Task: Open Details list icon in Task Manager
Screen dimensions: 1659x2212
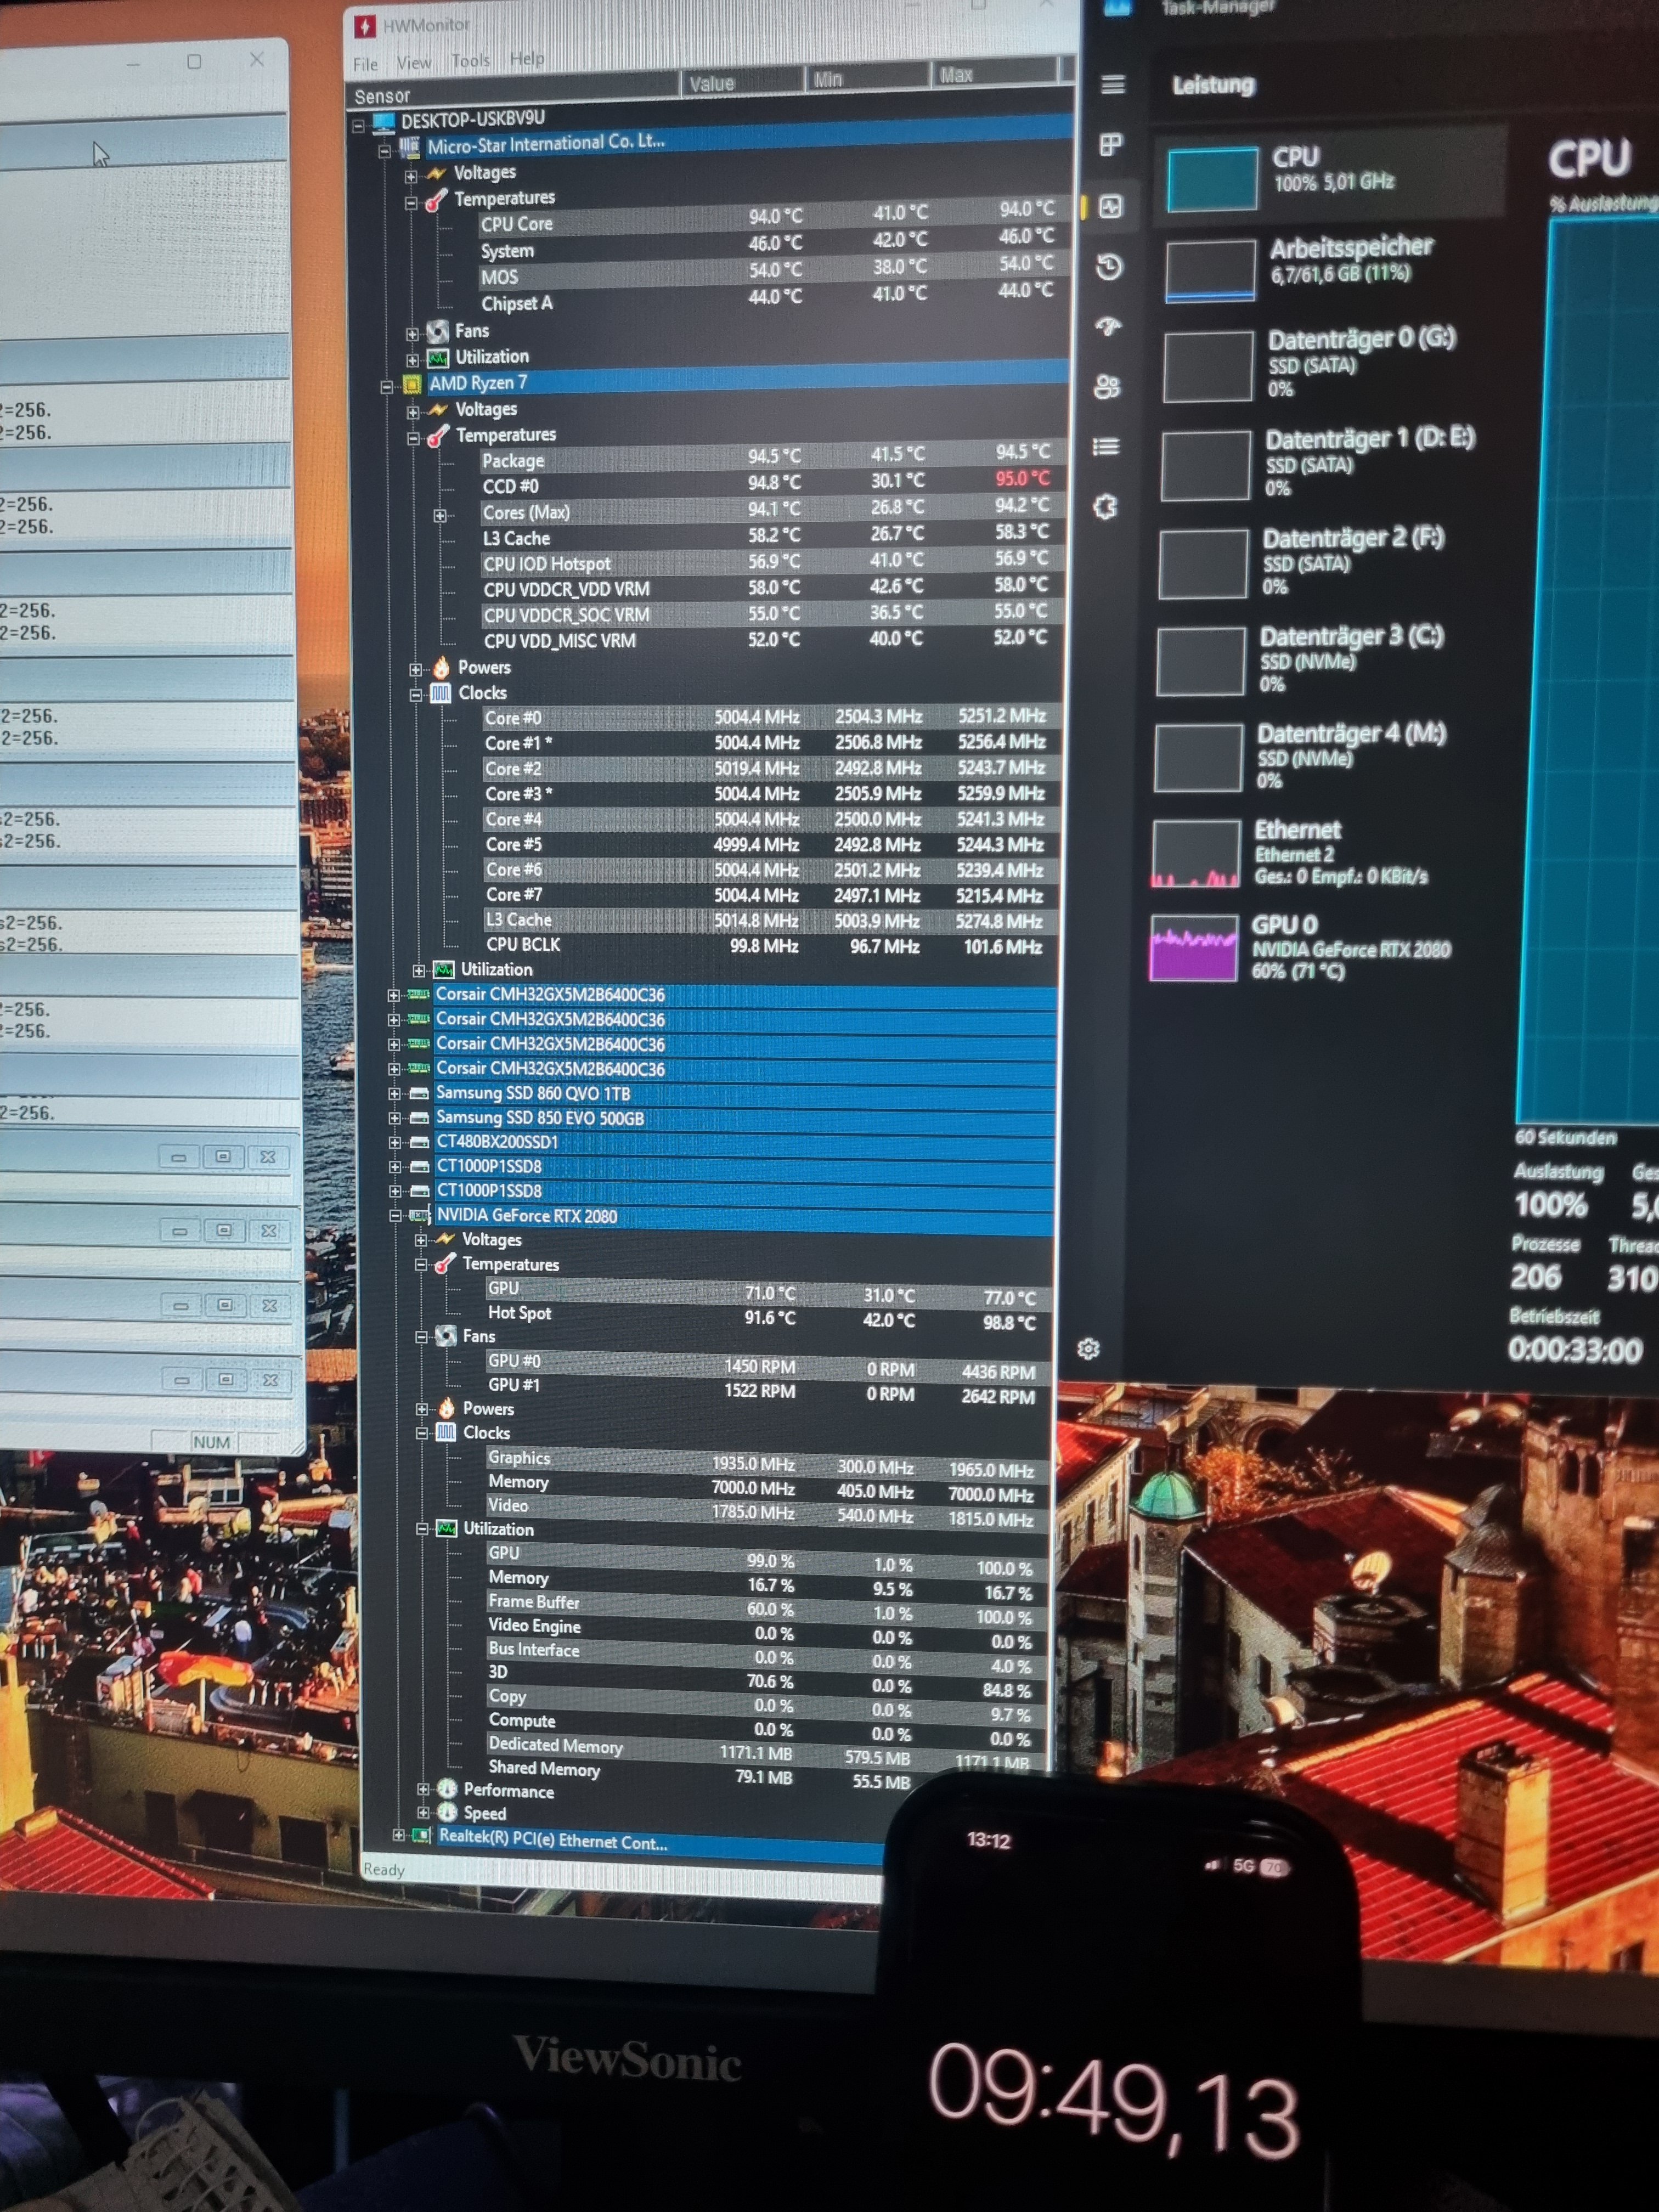Action: (1105, 447)
